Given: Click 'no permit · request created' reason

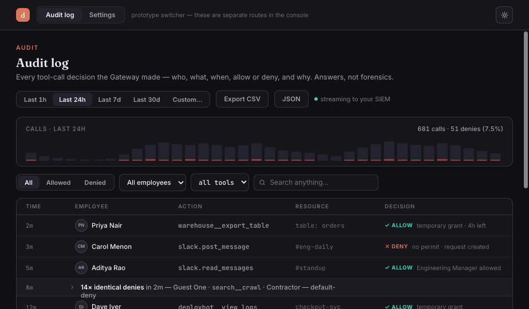Looking at the screenshot, I should [x=451, y=247].
